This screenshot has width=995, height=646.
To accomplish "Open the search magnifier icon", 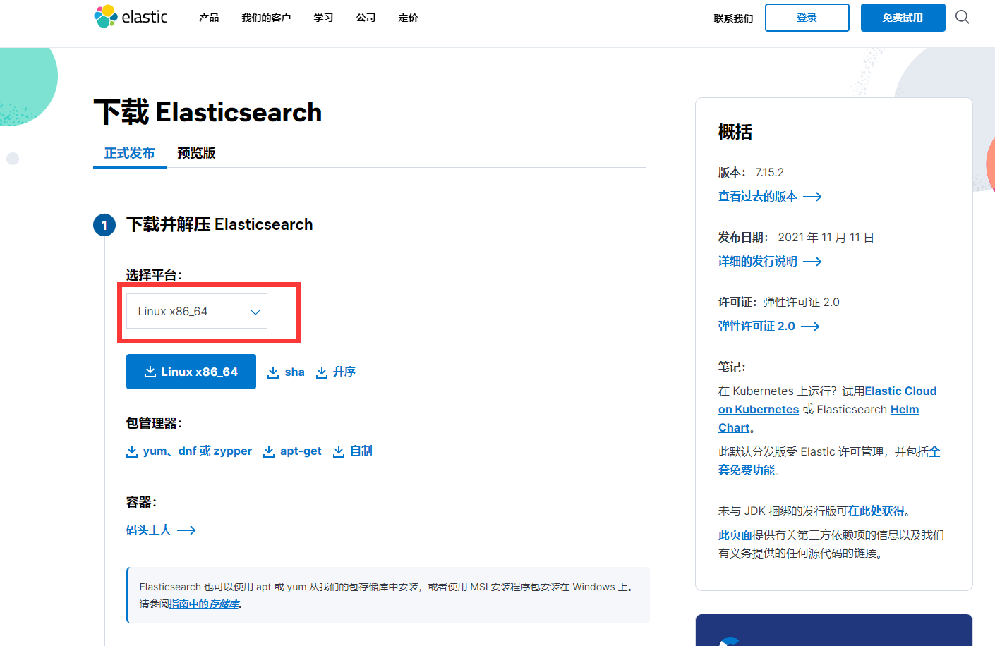I will tap(963, 17).
